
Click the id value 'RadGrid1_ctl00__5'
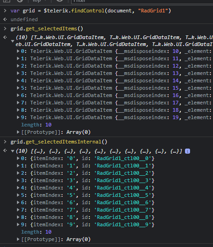[123, 195]
